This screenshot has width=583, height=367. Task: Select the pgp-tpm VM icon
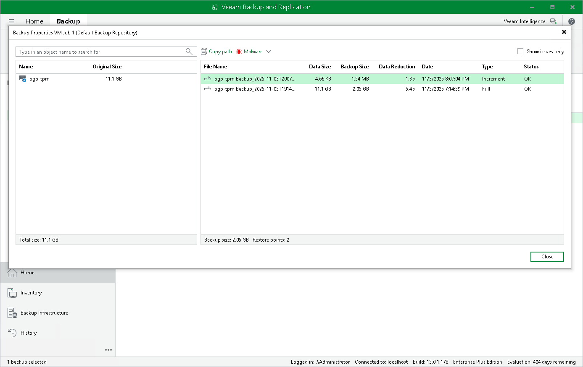pos(23,79)
